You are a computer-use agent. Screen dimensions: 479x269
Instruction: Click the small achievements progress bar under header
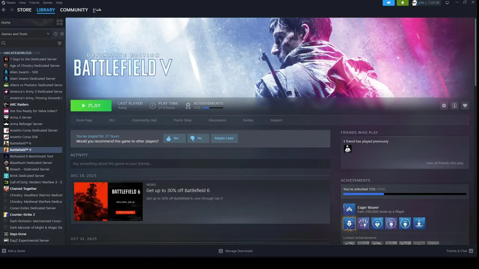click(213, 108)
